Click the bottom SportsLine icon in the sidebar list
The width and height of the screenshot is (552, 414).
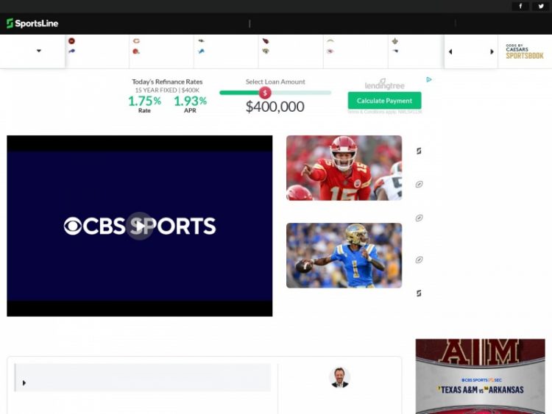click(x=419, y=293)
